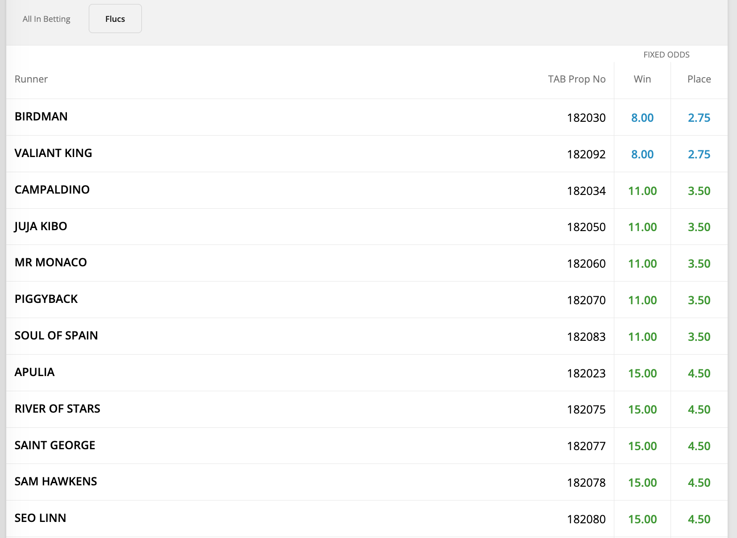737x538 pixels.
Task: Select APULIA's win odds 15.00
Action: (x=642, y=373)
